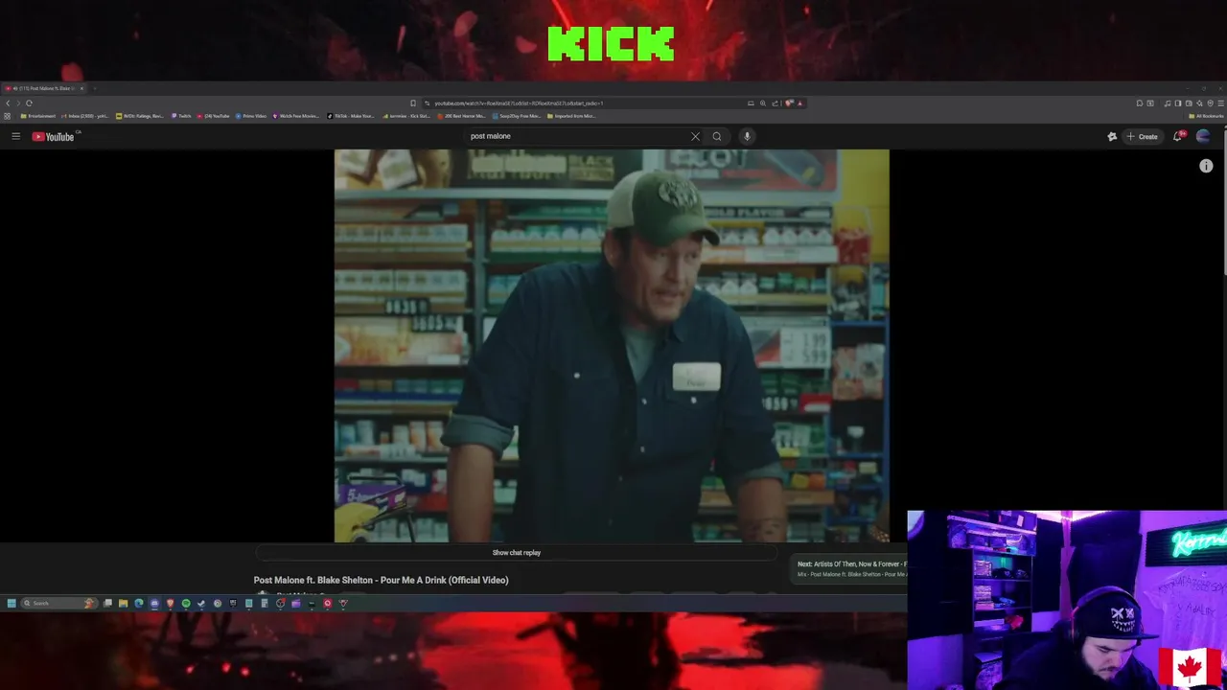Open the Windows Start button
1227x690 pixels.
click(x=12, y=603)
